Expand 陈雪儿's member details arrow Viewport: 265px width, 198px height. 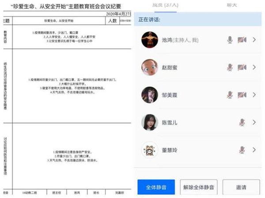pyautogui.click(x=254, y=122)
